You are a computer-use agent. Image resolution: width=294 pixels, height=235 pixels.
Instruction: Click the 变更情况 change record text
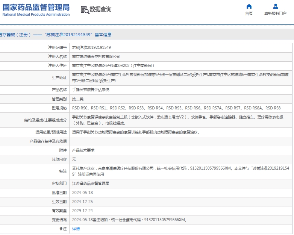click(x=130, y=220)
